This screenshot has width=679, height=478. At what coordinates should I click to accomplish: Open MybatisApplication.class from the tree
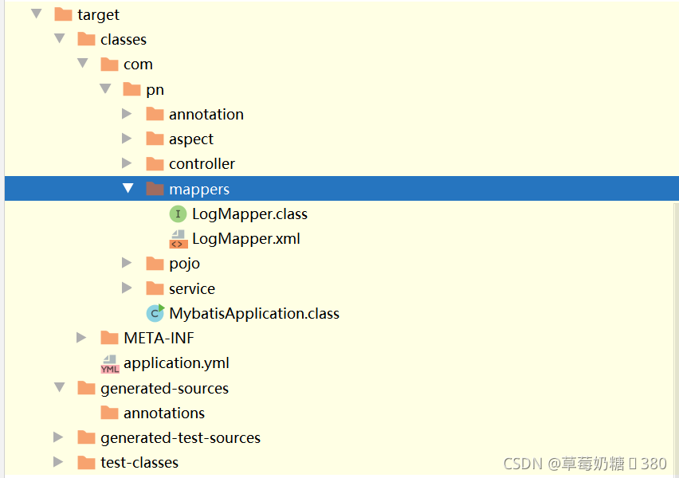253,313
